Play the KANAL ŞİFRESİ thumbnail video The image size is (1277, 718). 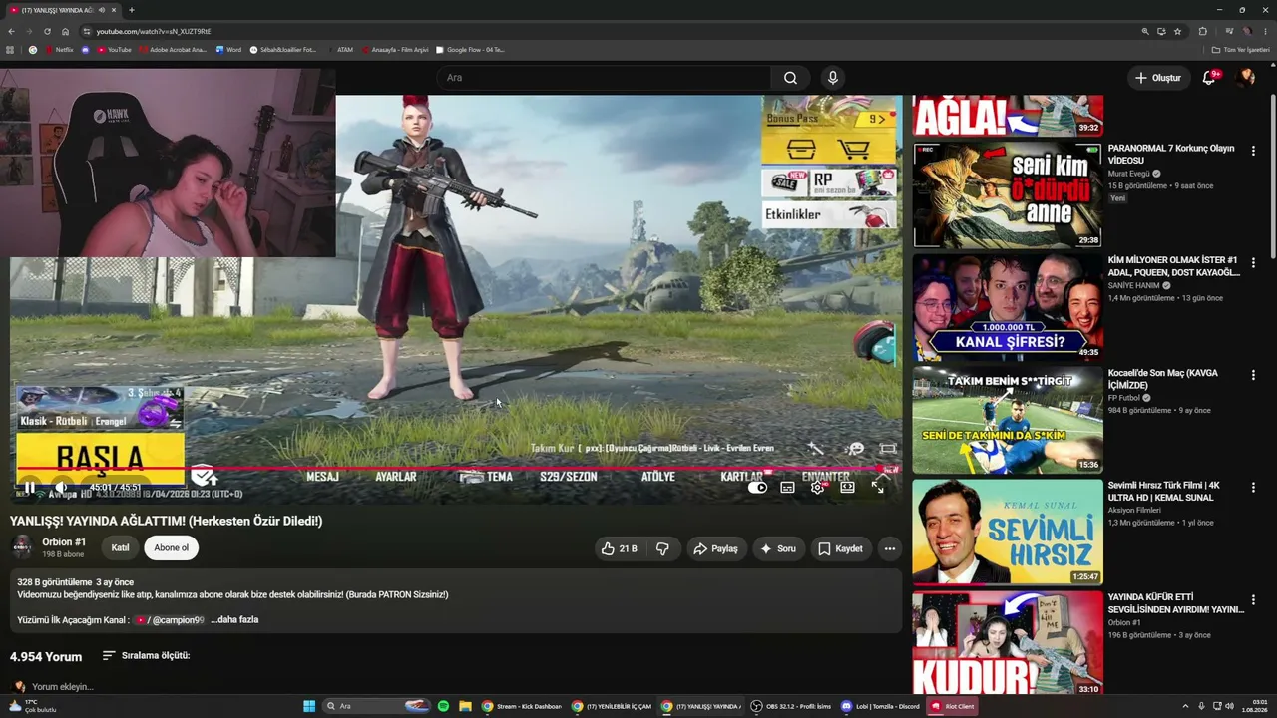click(x=1008, y=307)
